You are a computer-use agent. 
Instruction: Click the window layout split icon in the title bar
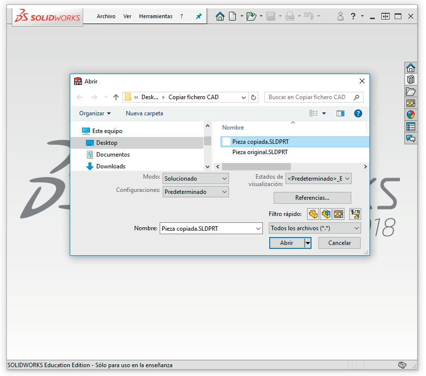click(x=385, y=16)
